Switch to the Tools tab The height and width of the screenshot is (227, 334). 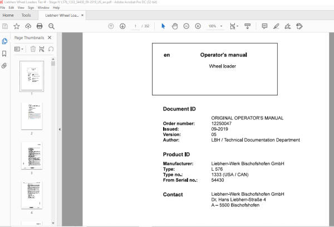click(x=26, y=16)
